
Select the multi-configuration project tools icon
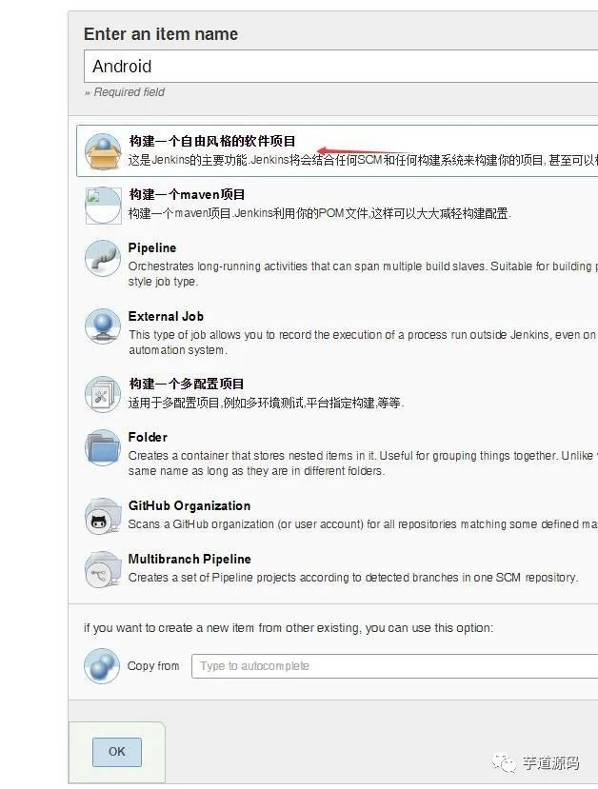pos(103,394)
